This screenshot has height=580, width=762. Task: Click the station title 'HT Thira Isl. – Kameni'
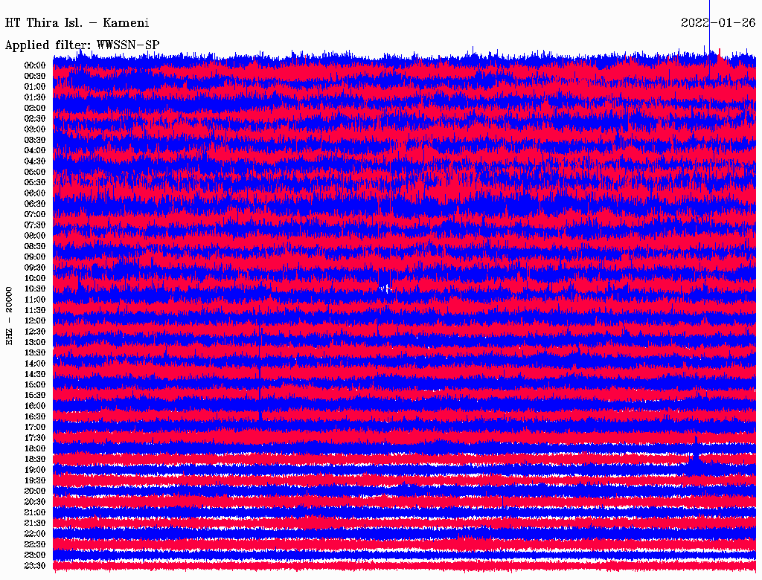(x=77, y=23)
